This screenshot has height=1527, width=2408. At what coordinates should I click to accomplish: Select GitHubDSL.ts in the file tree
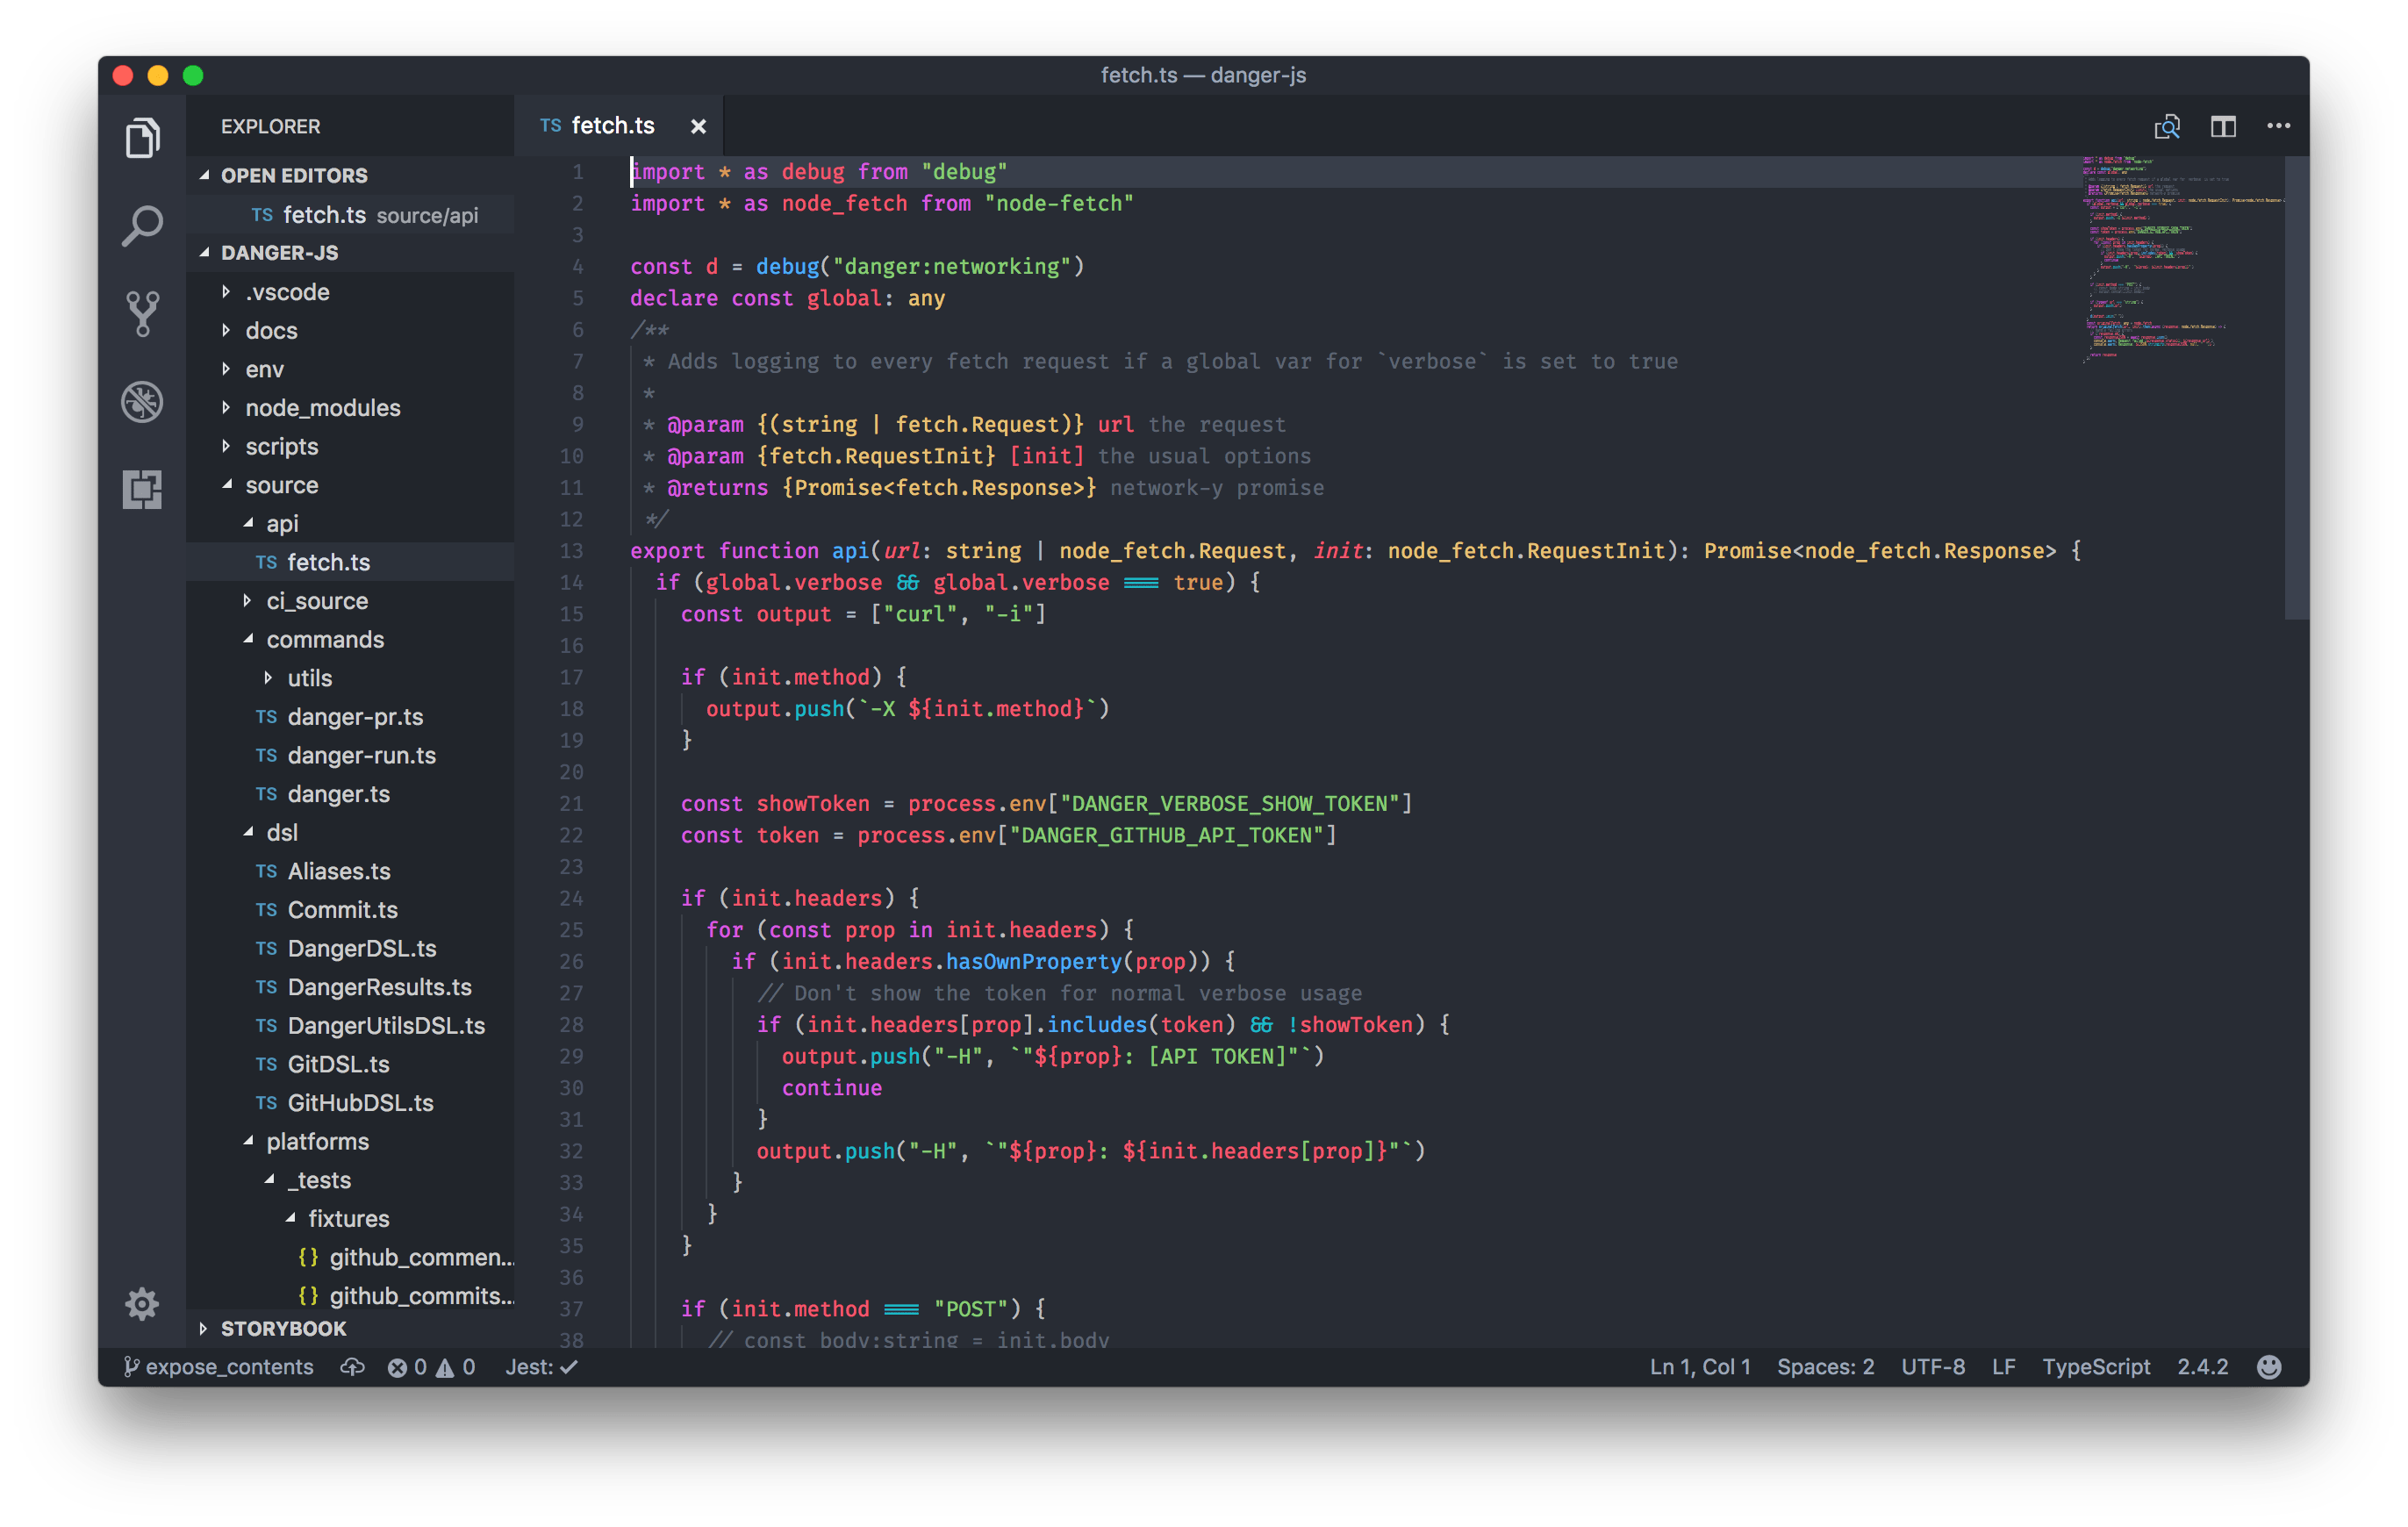(x=360, y=1103)
